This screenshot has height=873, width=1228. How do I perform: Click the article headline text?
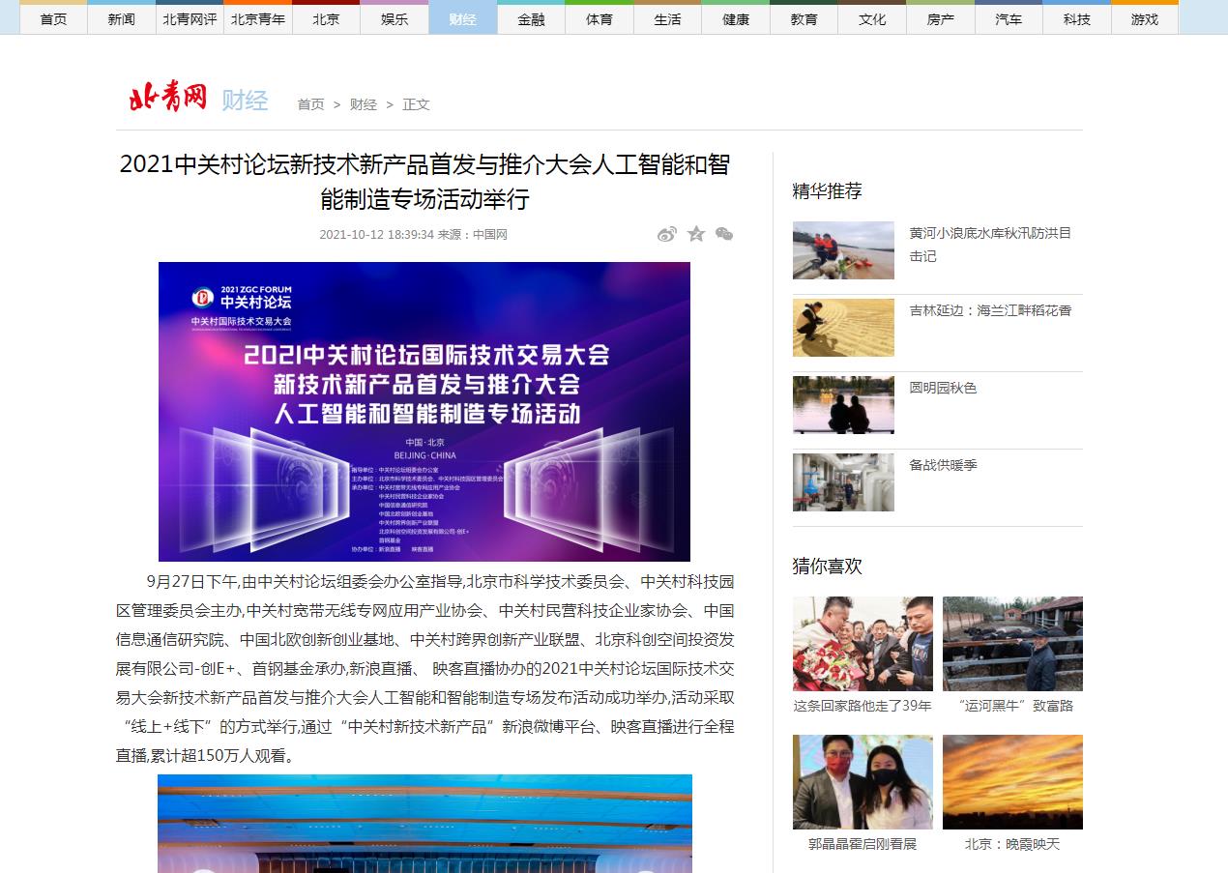[x=424, y=182]
